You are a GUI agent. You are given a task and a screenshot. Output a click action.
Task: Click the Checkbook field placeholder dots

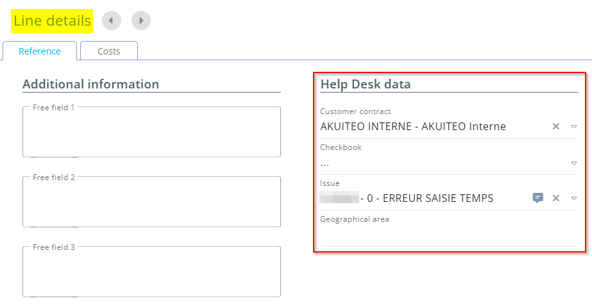(325, 163)
